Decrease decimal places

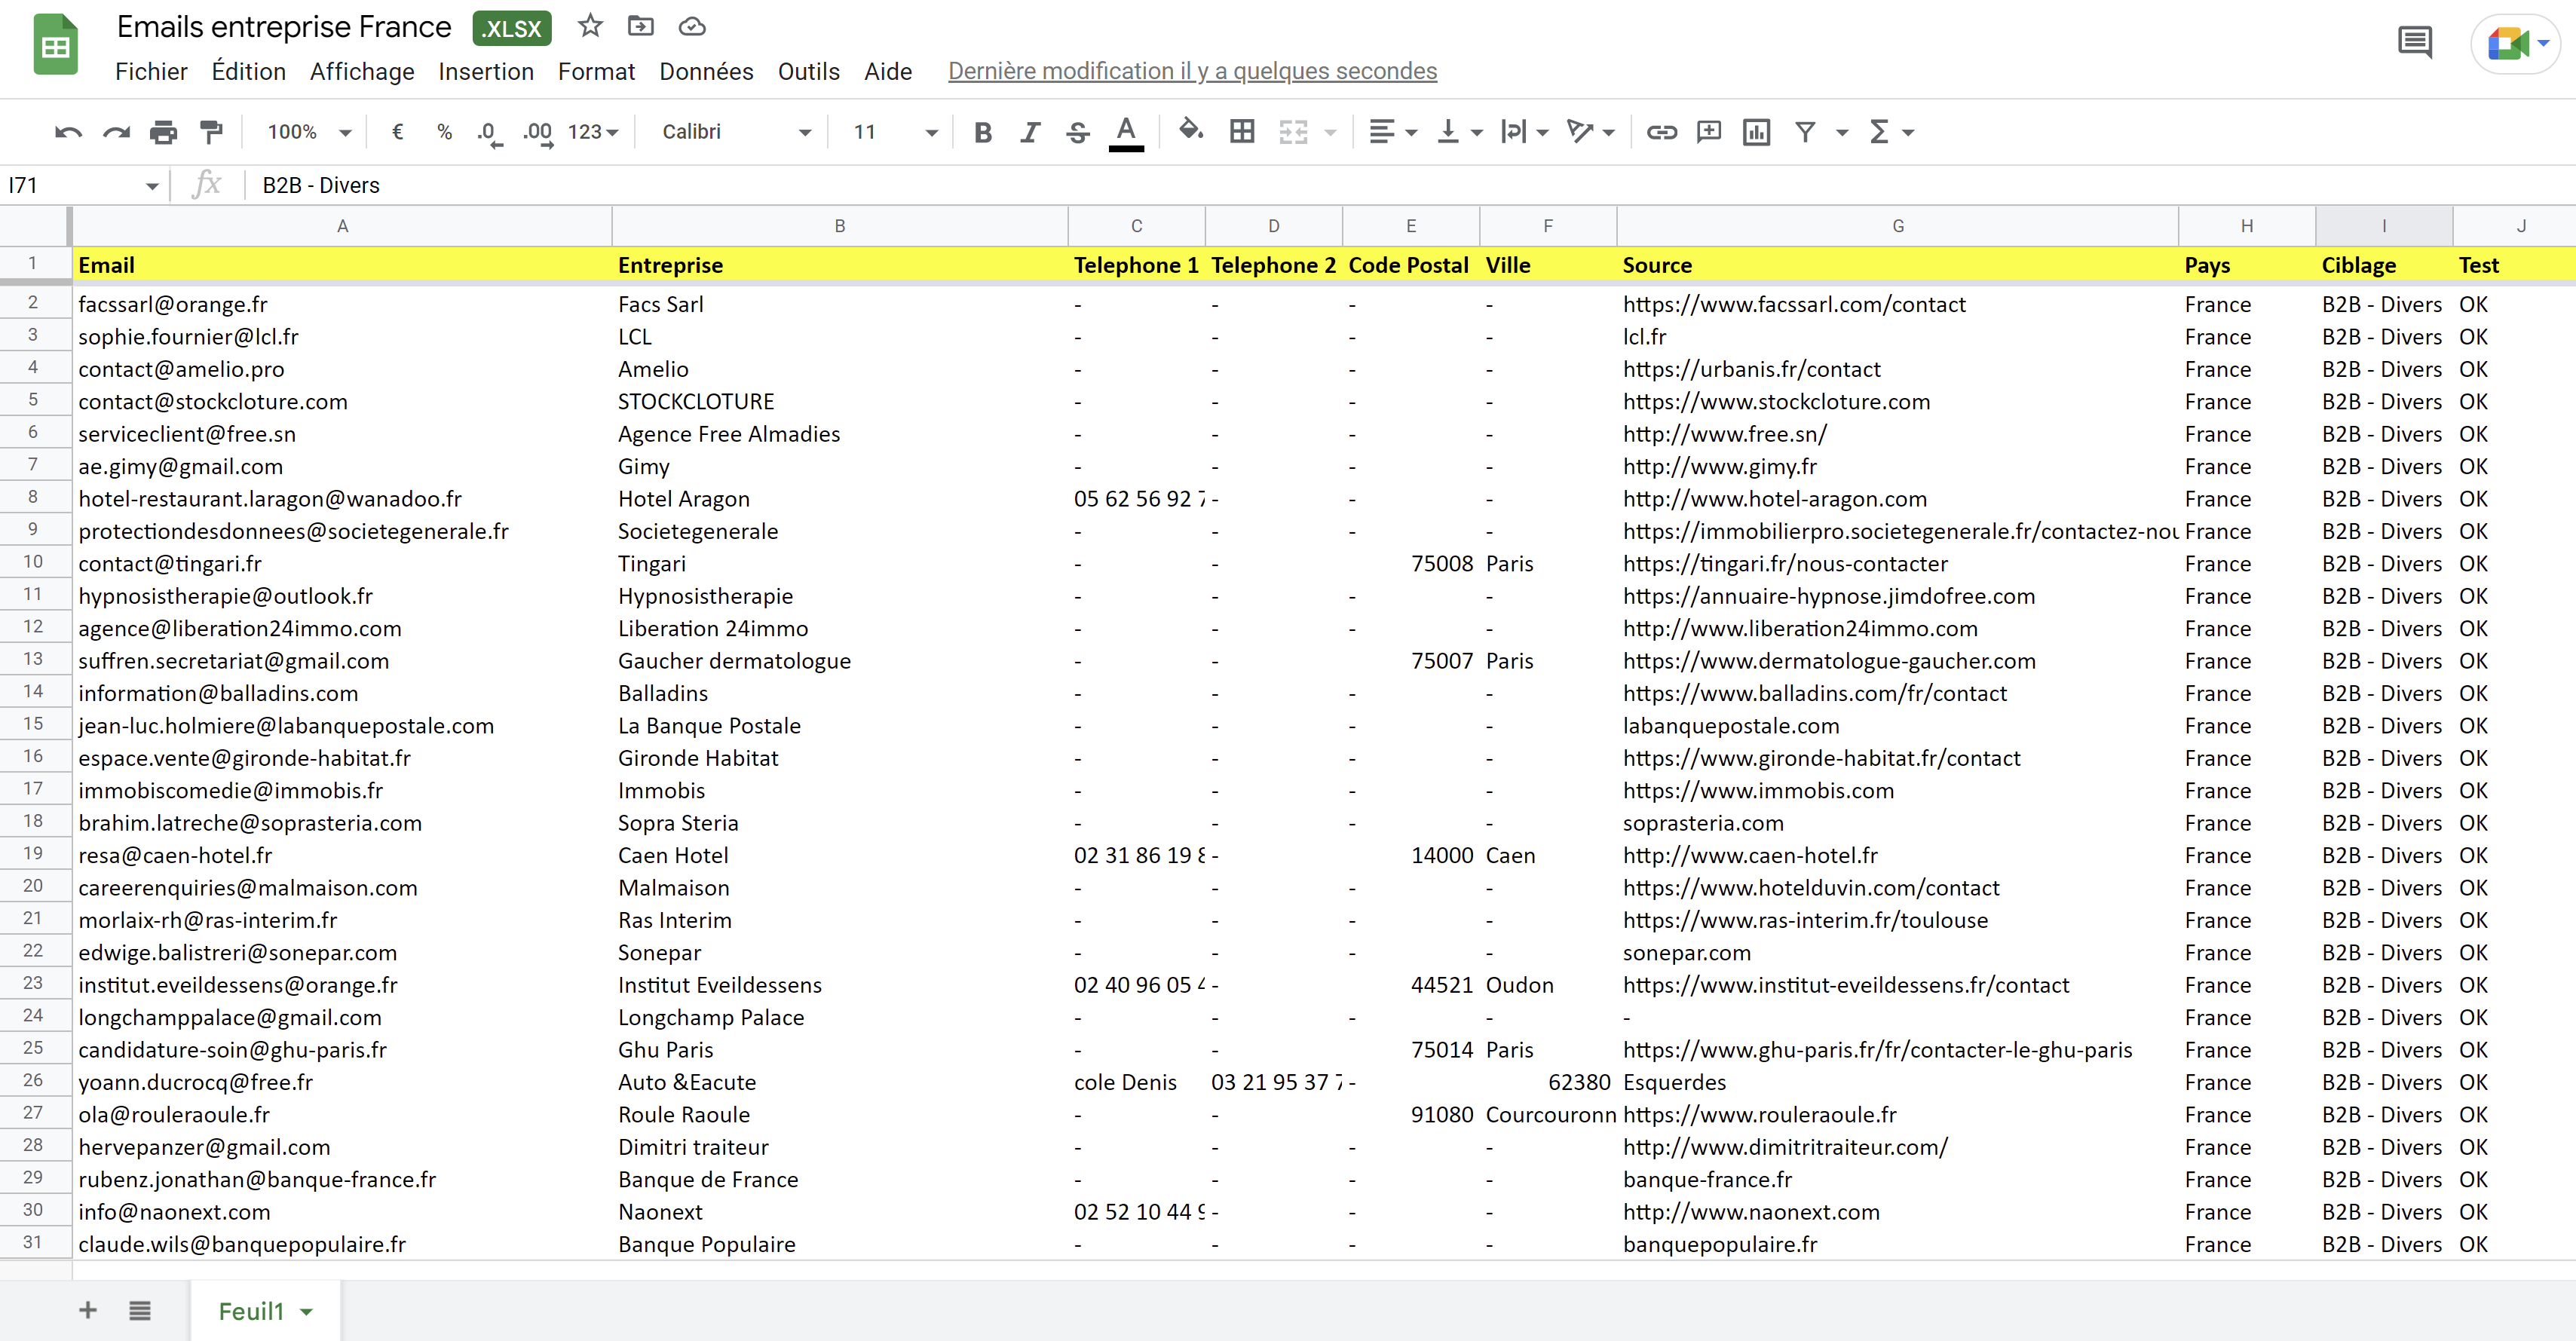489,132
